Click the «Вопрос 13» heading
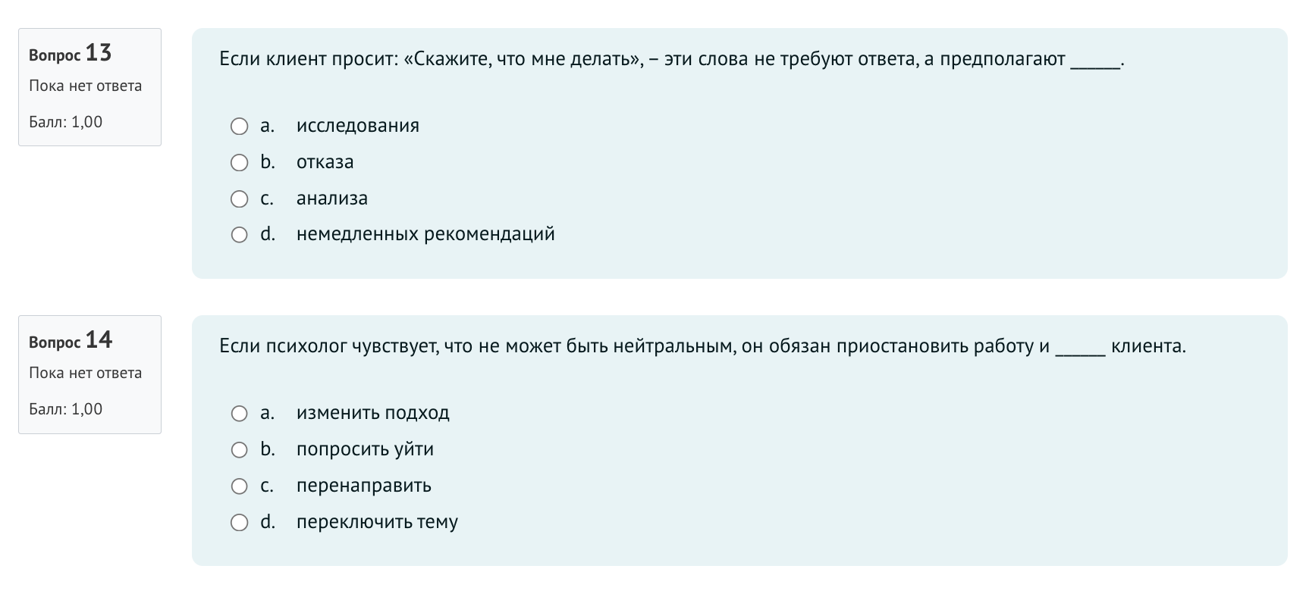1306x594 pixels. click(x=70, y=54)
